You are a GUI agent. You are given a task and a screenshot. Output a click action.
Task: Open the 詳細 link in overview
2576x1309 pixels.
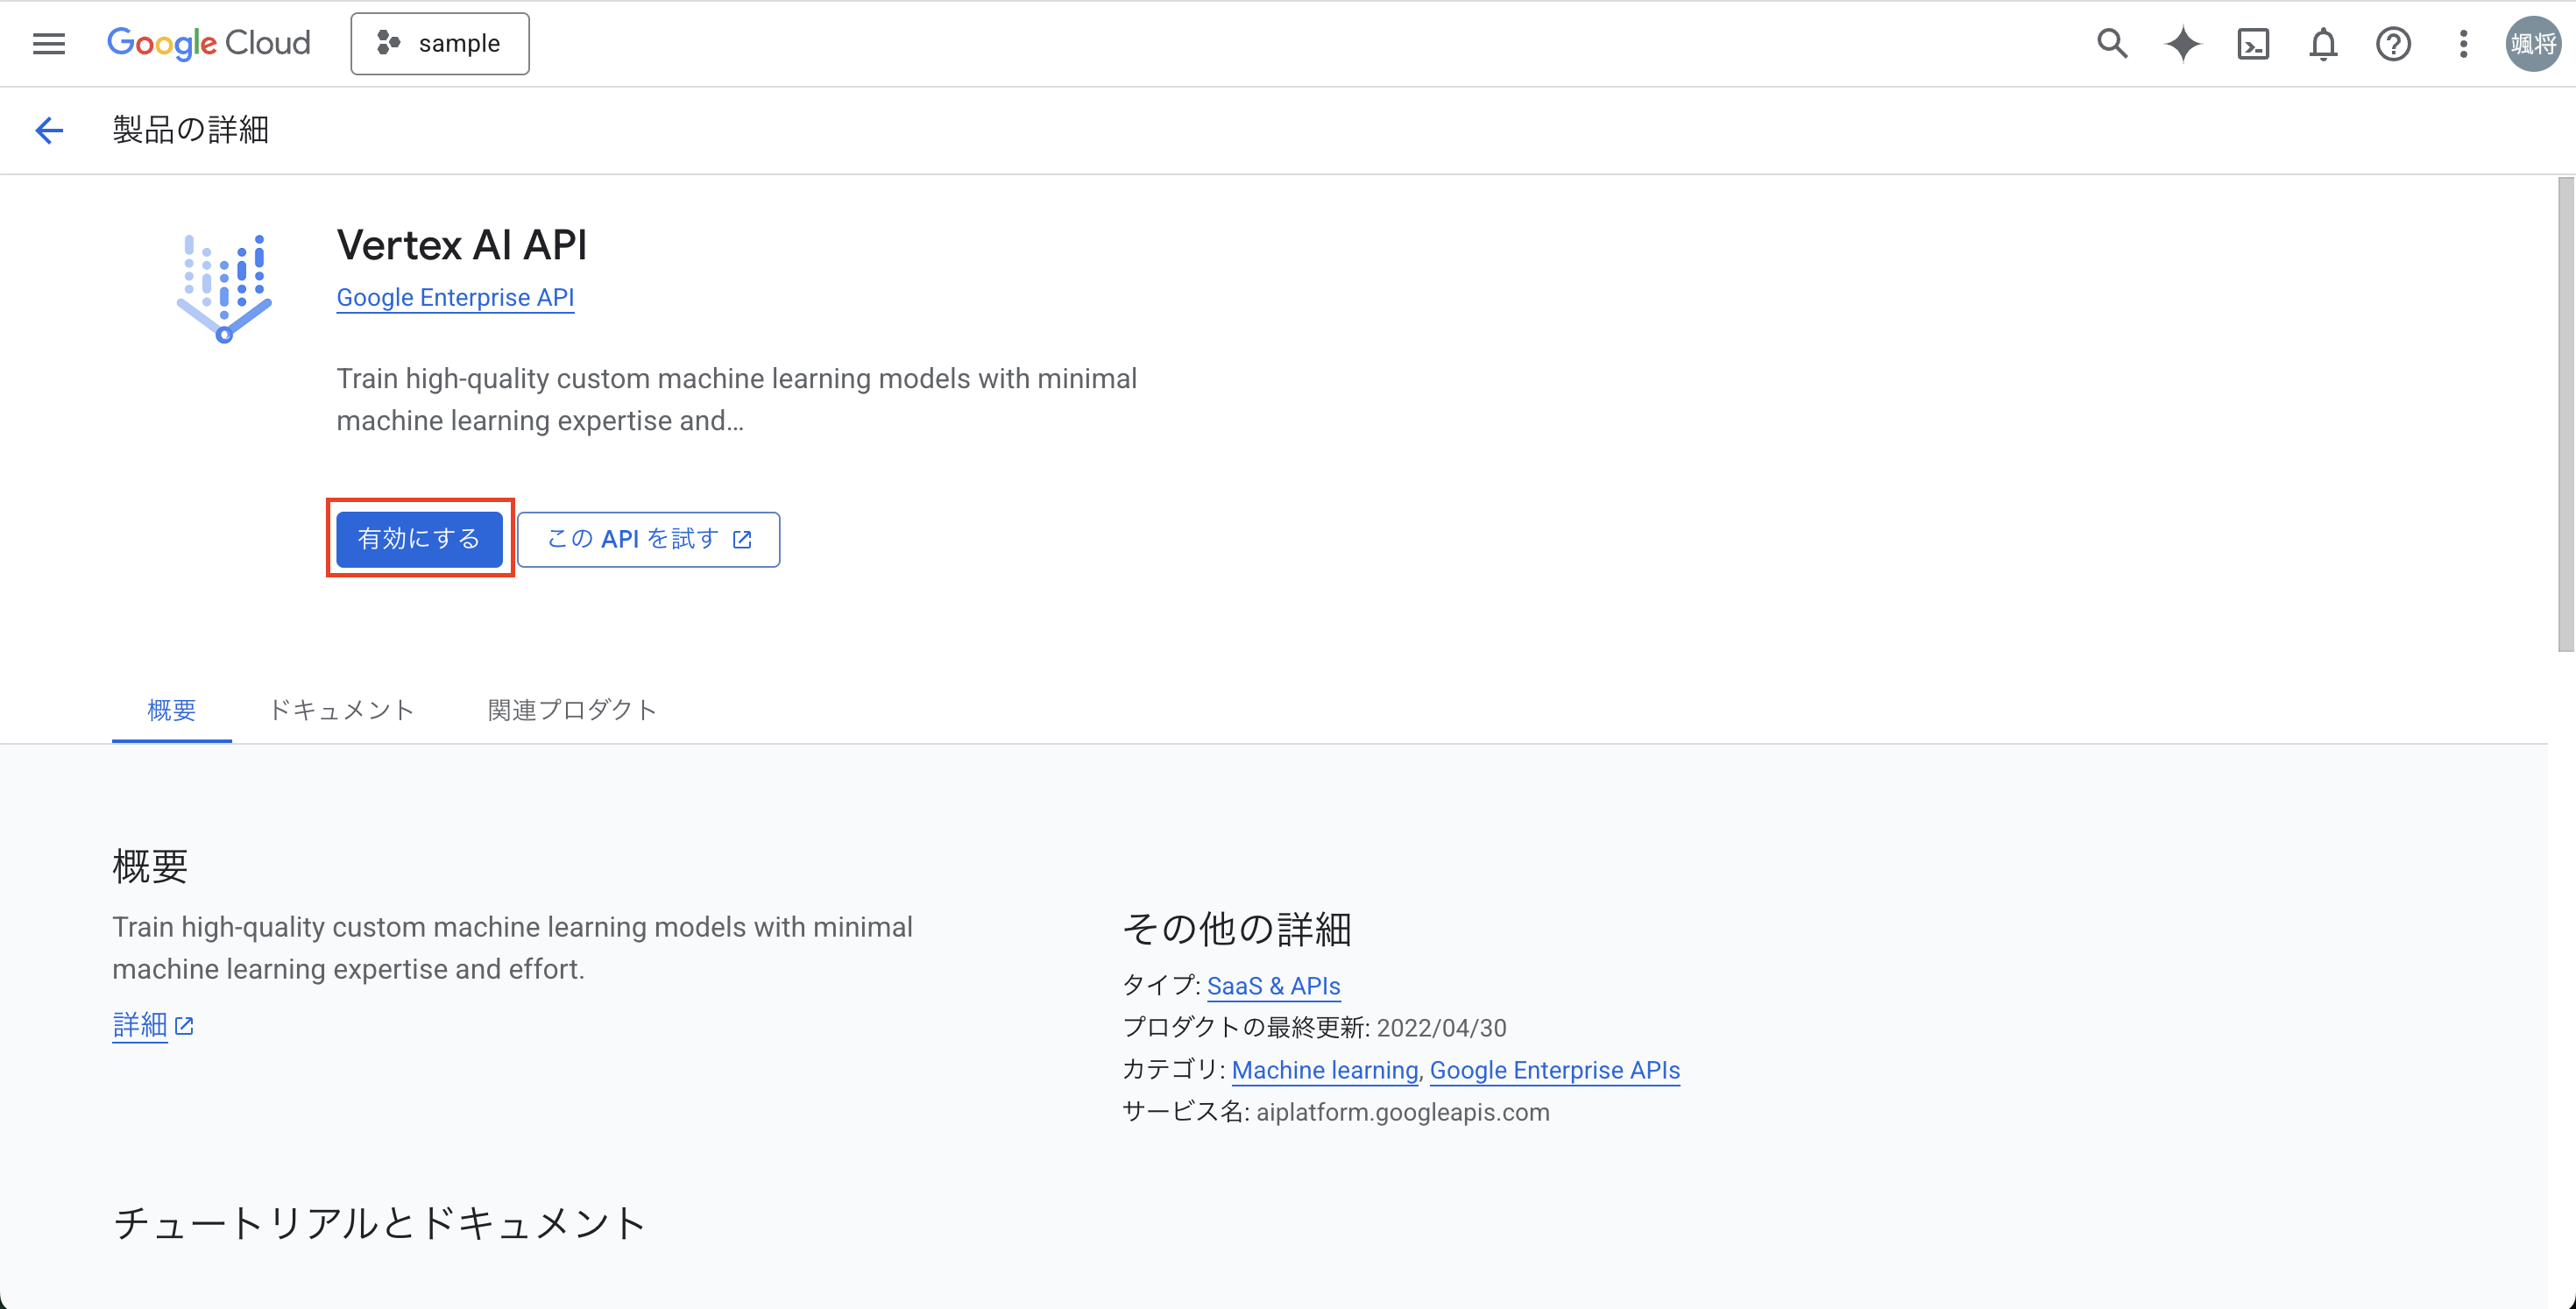[x=140, y=1025]
